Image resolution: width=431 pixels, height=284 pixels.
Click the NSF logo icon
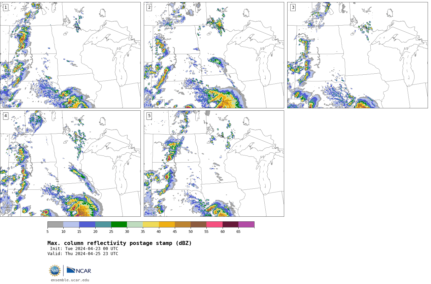[x=55, y=271]
